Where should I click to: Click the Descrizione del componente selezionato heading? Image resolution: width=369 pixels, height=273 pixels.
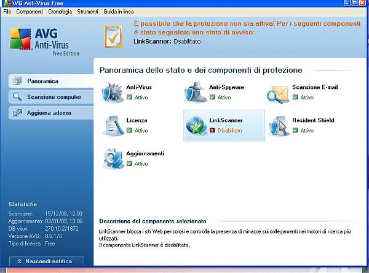point(153,221)
